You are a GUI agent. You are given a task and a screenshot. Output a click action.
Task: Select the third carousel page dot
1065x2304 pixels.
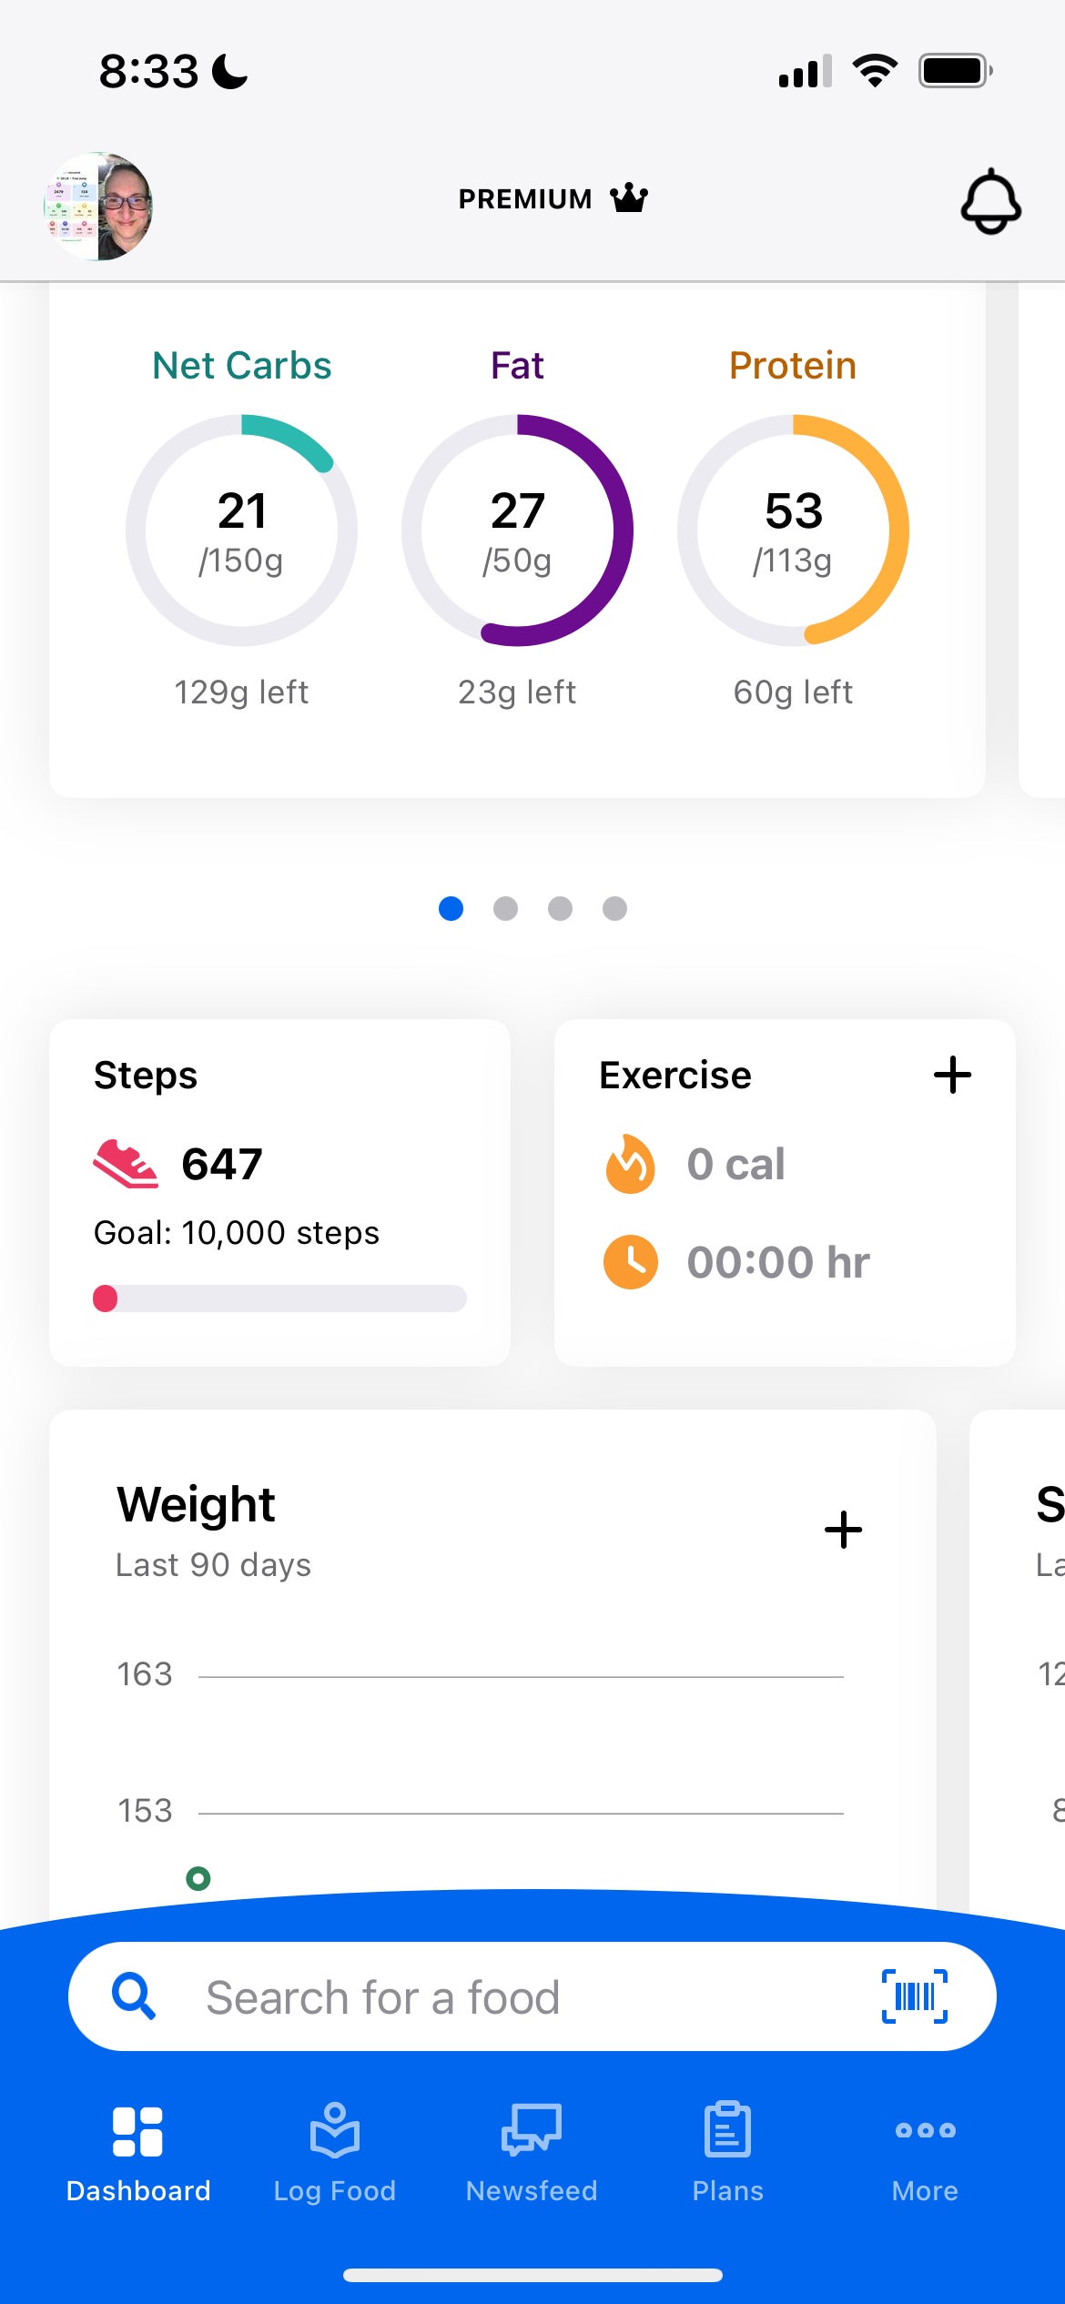(x=560, y=908)
